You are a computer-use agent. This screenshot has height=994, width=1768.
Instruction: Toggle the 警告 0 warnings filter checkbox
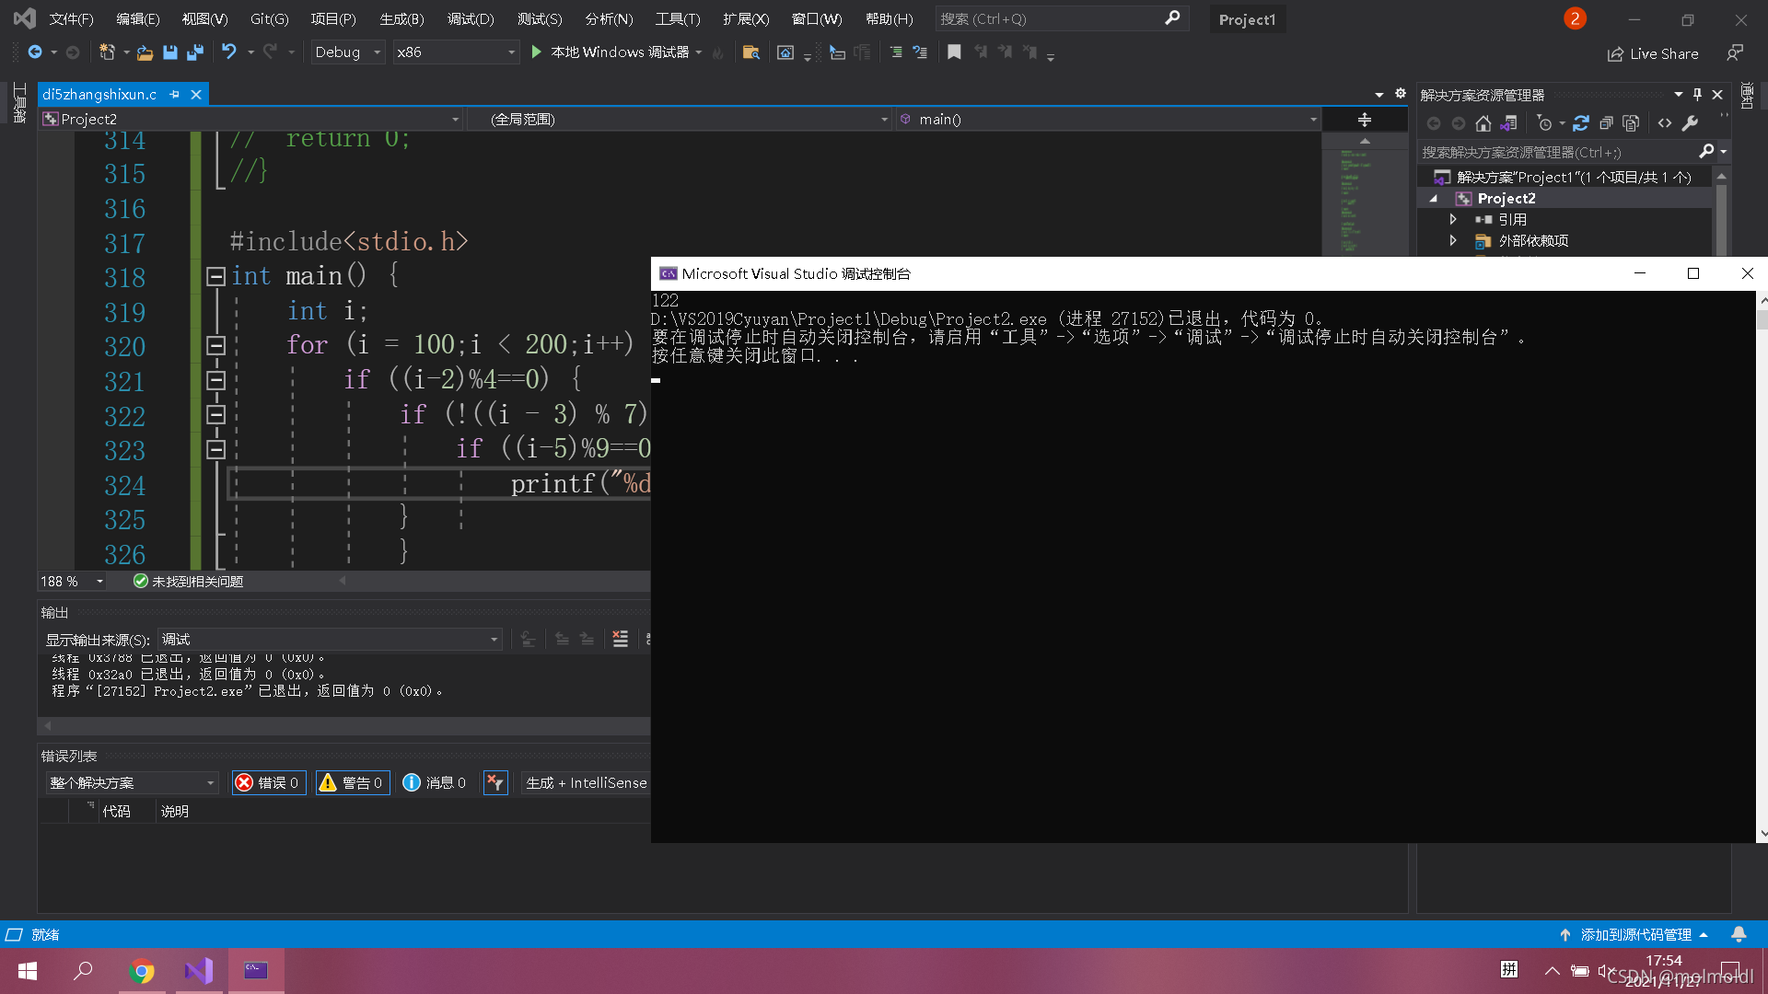354,781
